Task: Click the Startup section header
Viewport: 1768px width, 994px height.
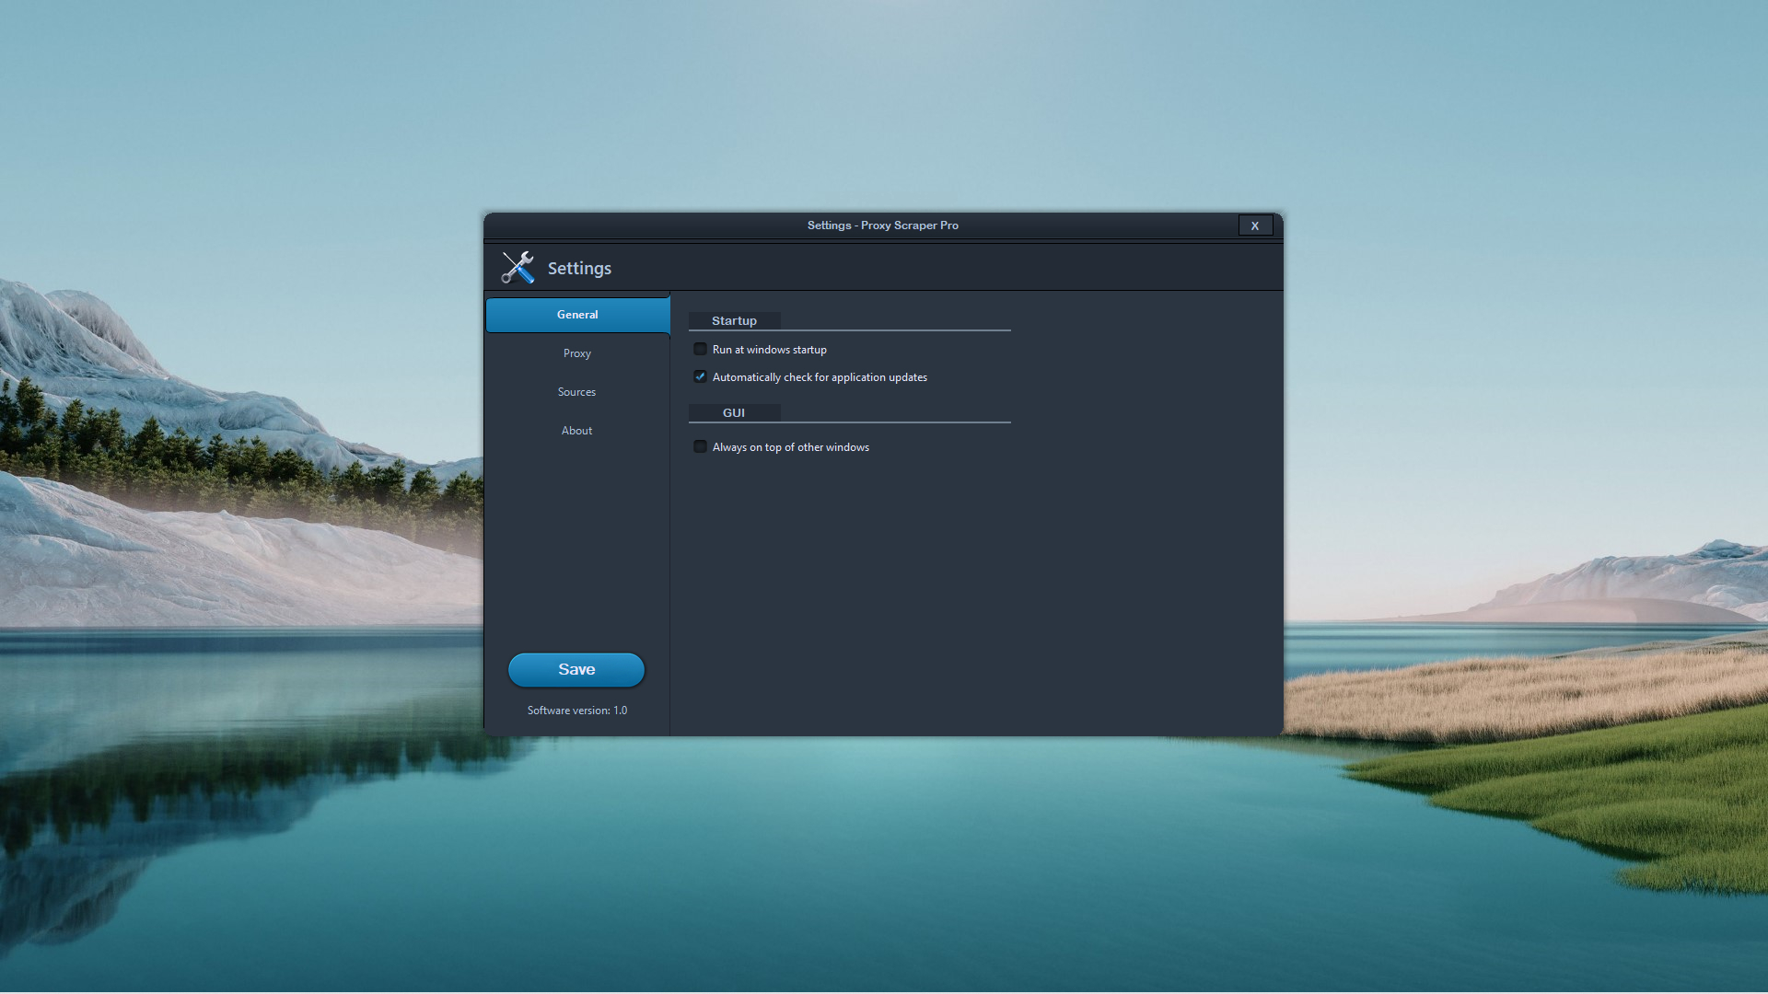Action: click(734, 321)
